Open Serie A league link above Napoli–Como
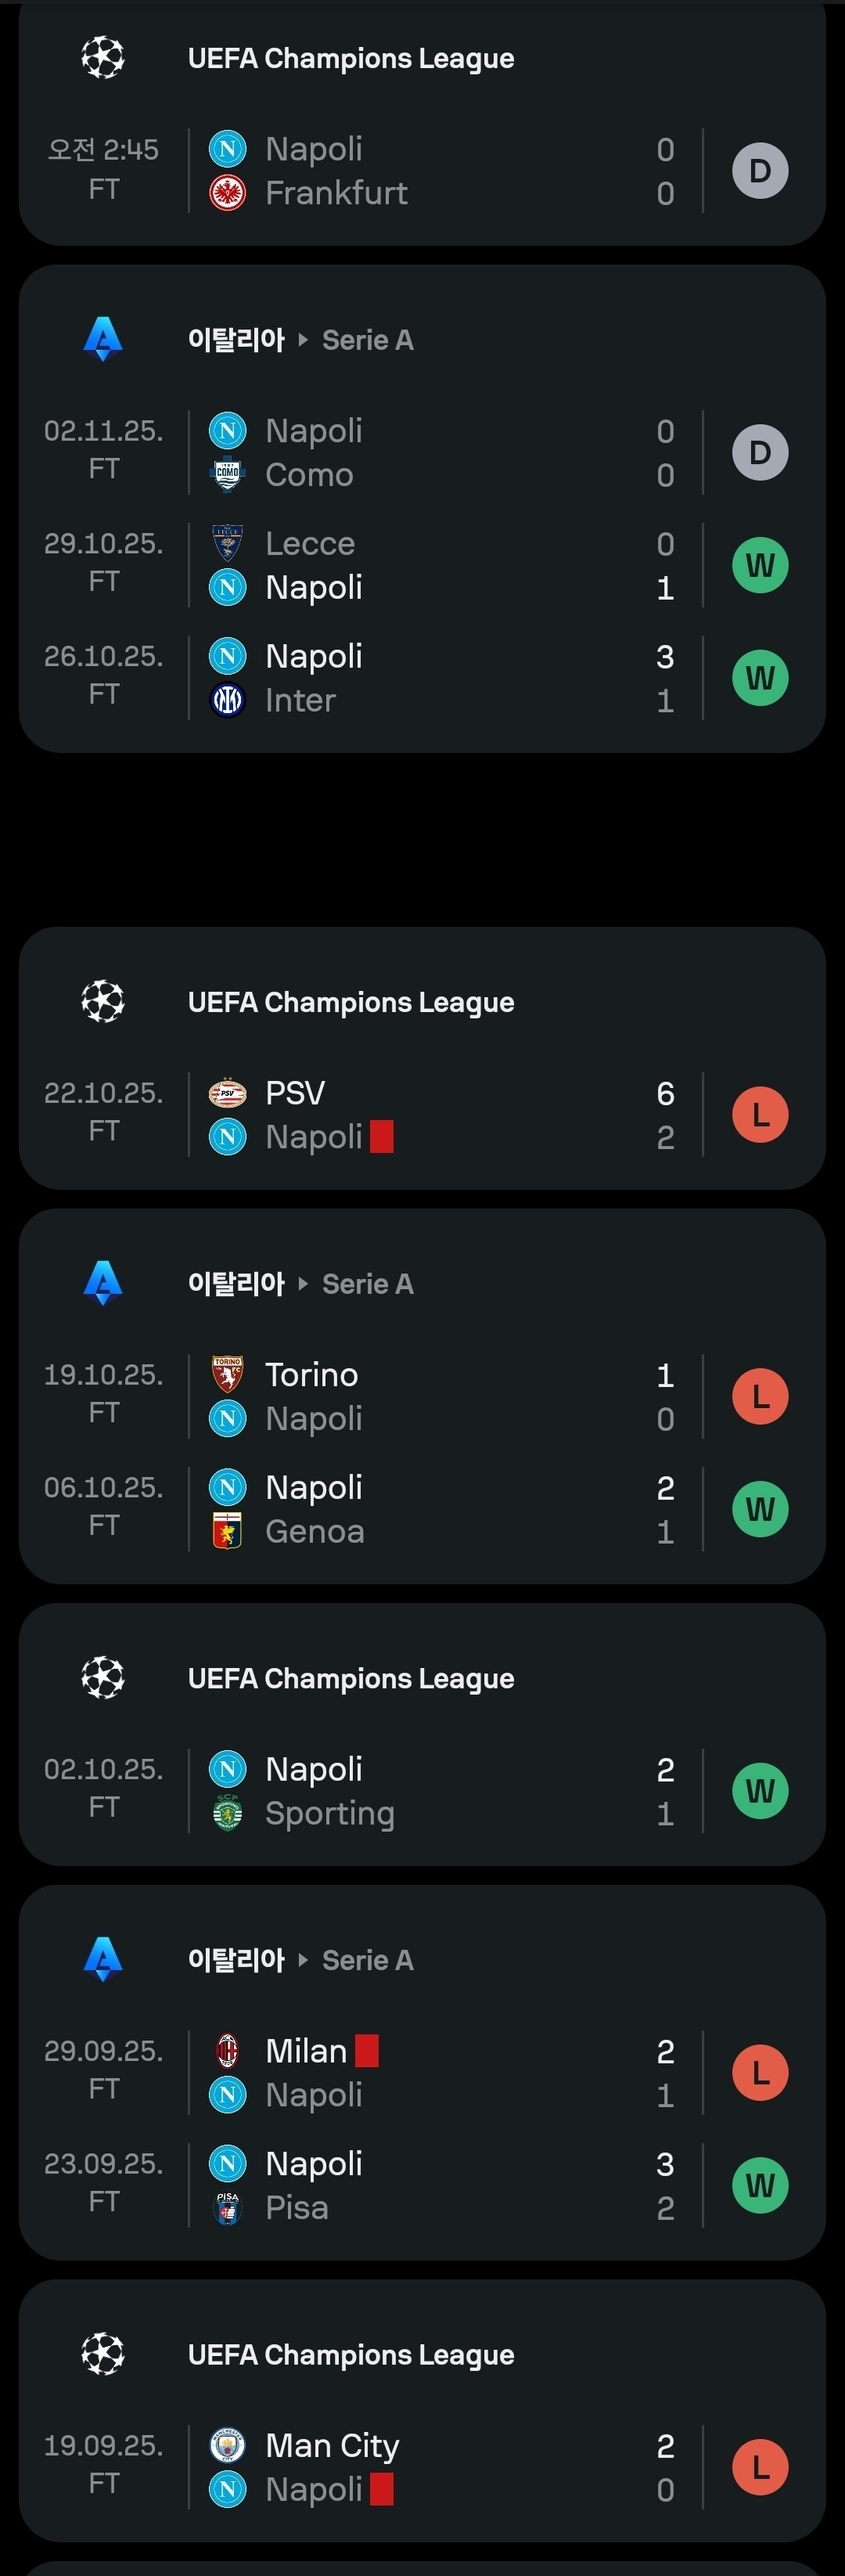This screenshot has width=845, height=2576. [367, 340]
